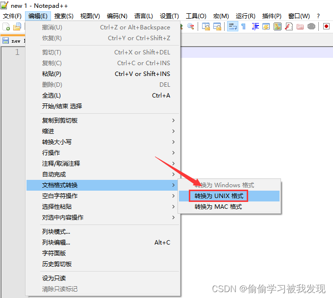Screen dimensions: 333x298
Task: Click the red Record macro icon
Action: (x=327, y=26)
